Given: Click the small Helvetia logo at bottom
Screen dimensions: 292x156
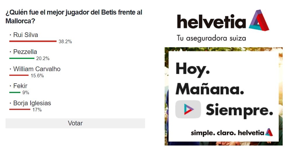Looking at the screenshot, I should point(269,132).
